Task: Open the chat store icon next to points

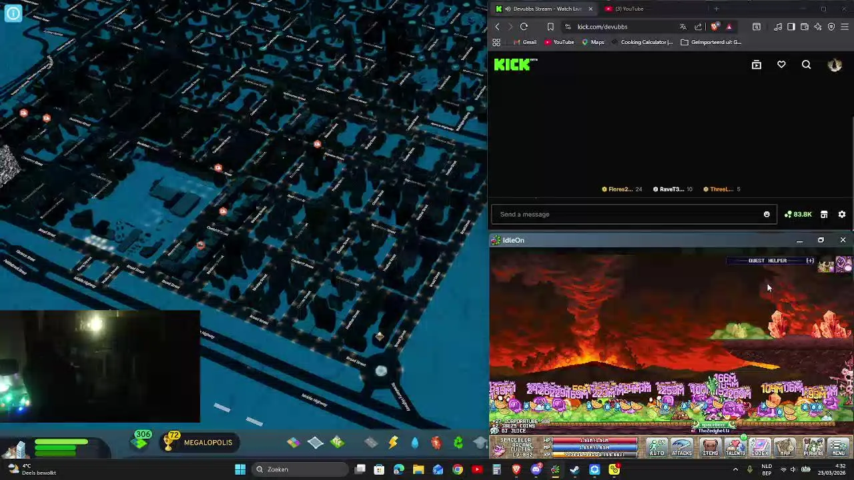Action: [824, 214]
